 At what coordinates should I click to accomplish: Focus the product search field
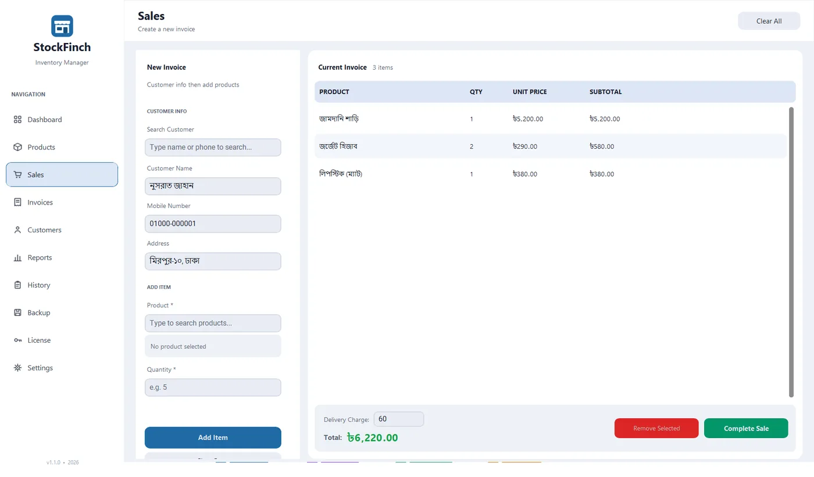(213, 323)
